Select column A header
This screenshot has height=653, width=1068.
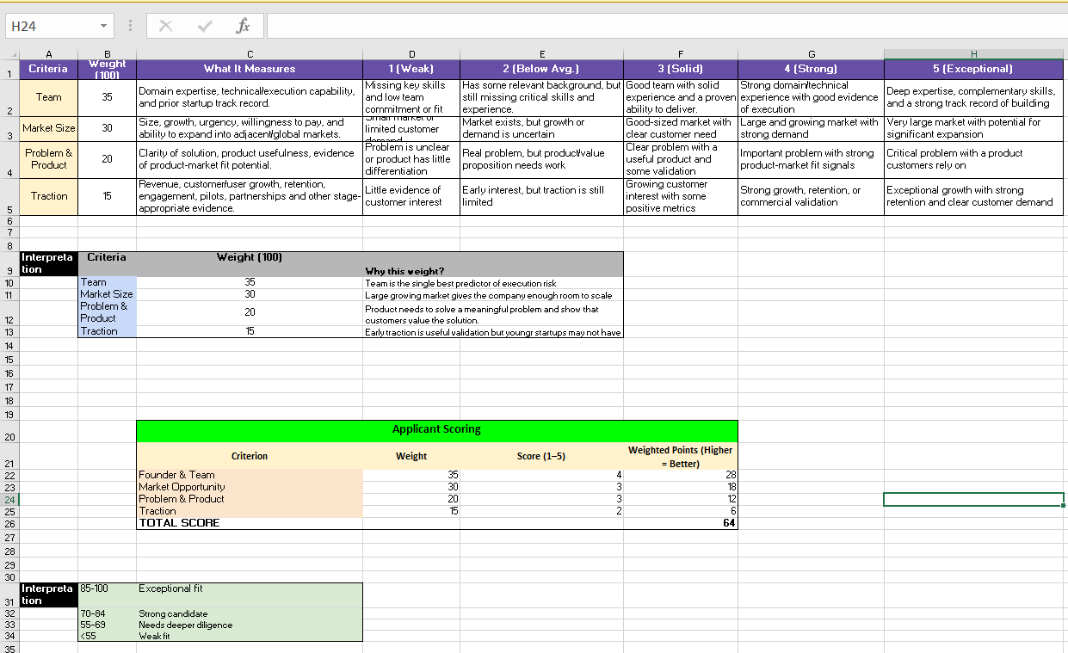[x=49, y=53]
